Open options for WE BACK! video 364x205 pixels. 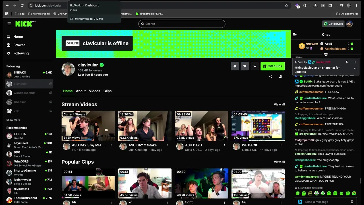pyautogui.click(x=281, y=145)
